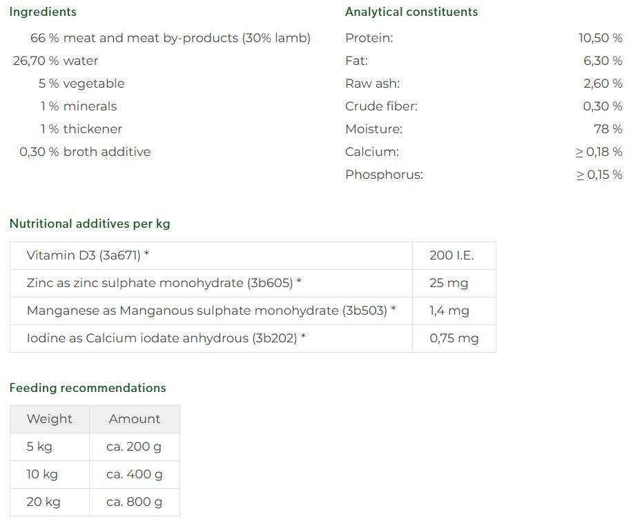The image size is (631, 528).
Task: Select the 26,70 % water ingredient
Action: click(55, 61)
